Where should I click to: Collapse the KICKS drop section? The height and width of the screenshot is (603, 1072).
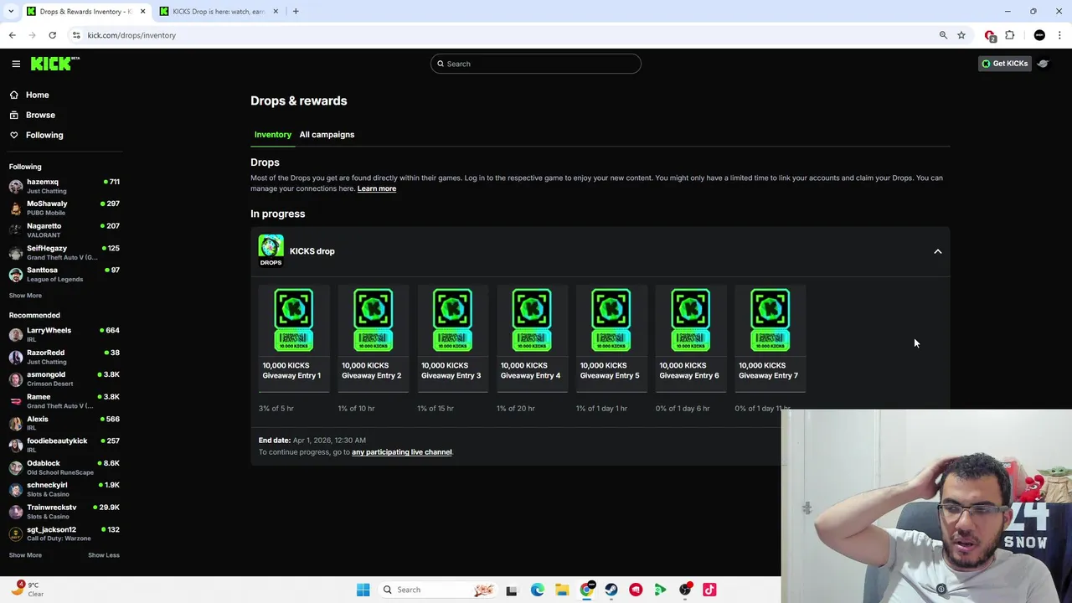pyautogui.click(x=937, y=251)
